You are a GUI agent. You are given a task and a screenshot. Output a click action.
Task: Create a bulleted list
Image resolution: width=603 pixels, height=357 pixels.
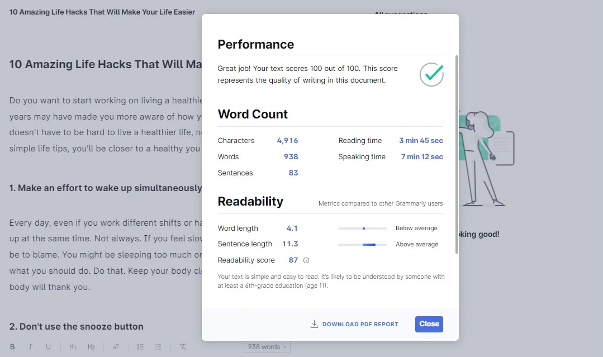(x=158, y=347)
